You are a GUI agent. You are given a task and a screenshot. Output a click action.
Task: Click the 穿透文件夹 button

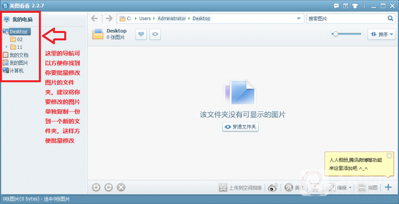[240, 127]
